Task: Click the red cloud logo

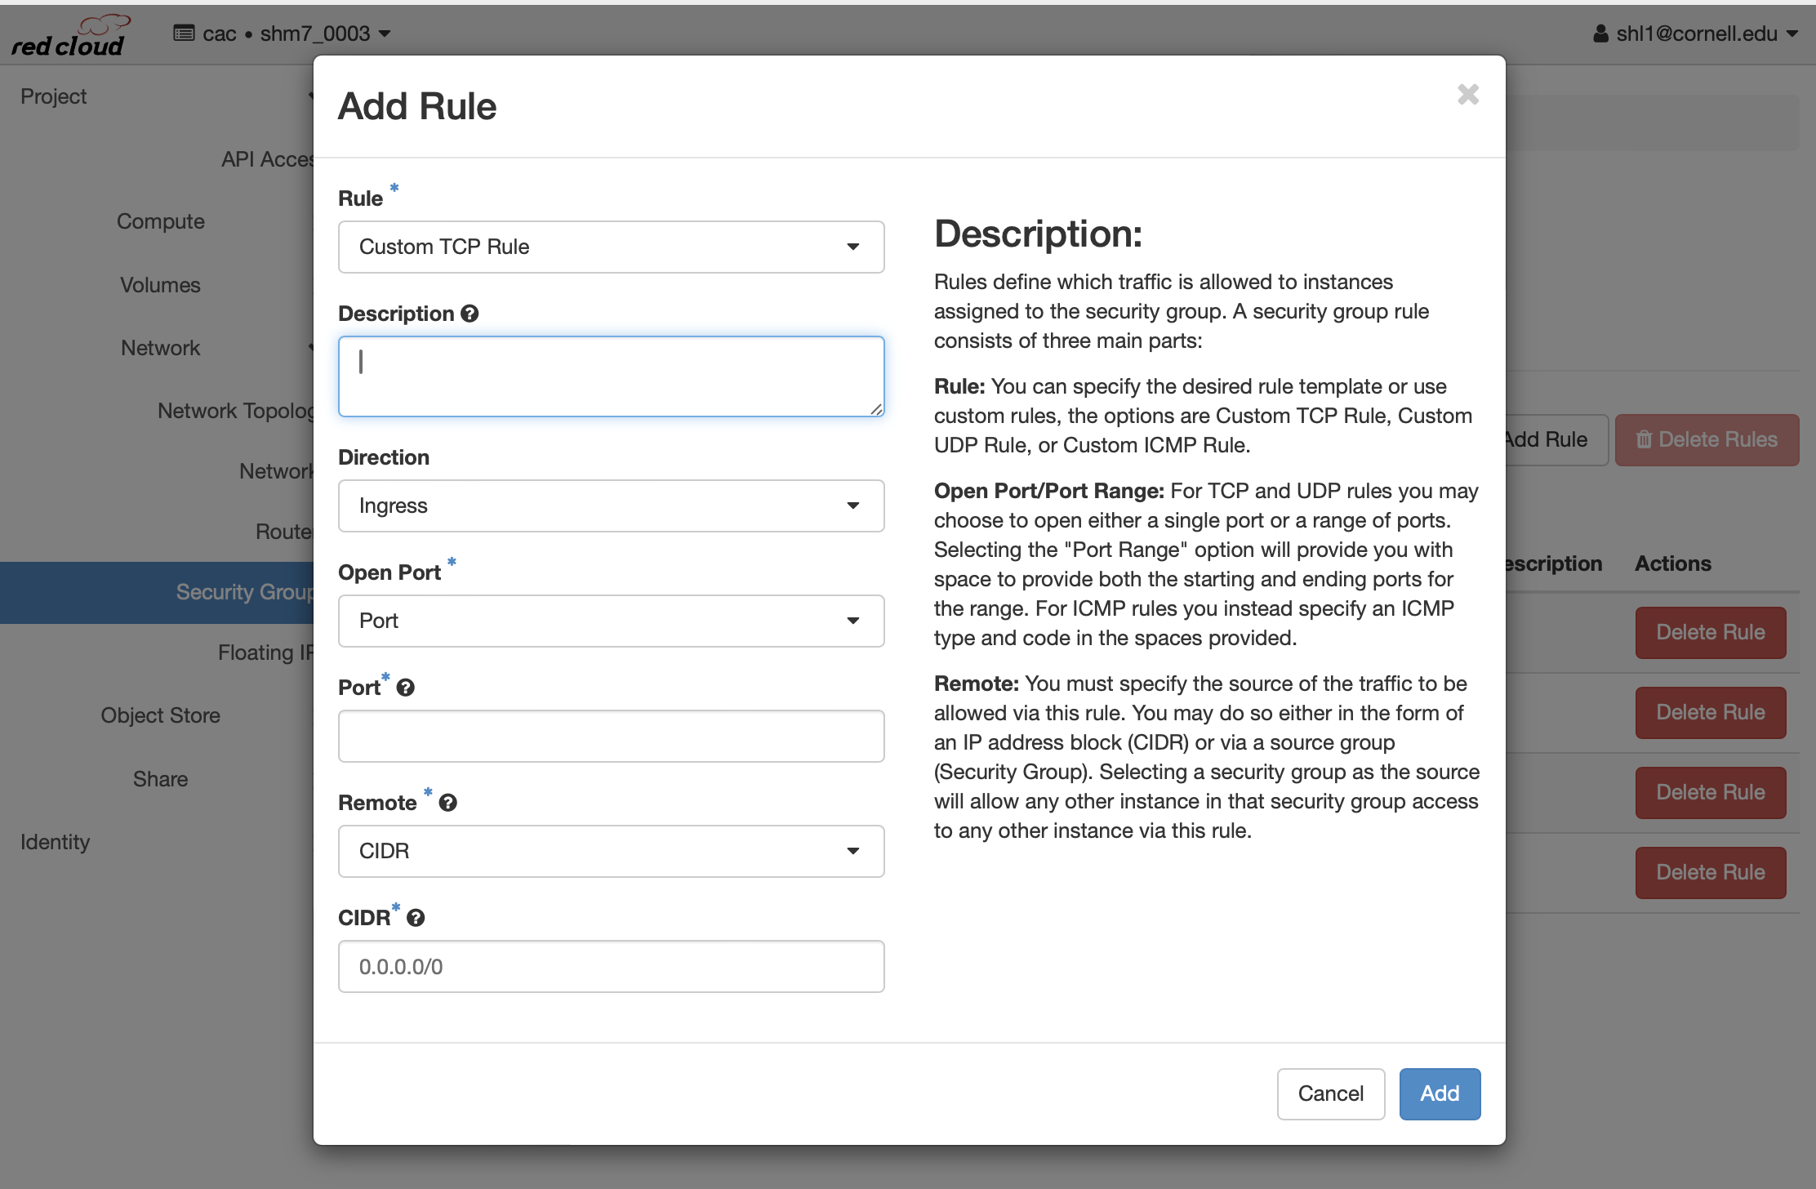Action: click(x=69, y=36)
